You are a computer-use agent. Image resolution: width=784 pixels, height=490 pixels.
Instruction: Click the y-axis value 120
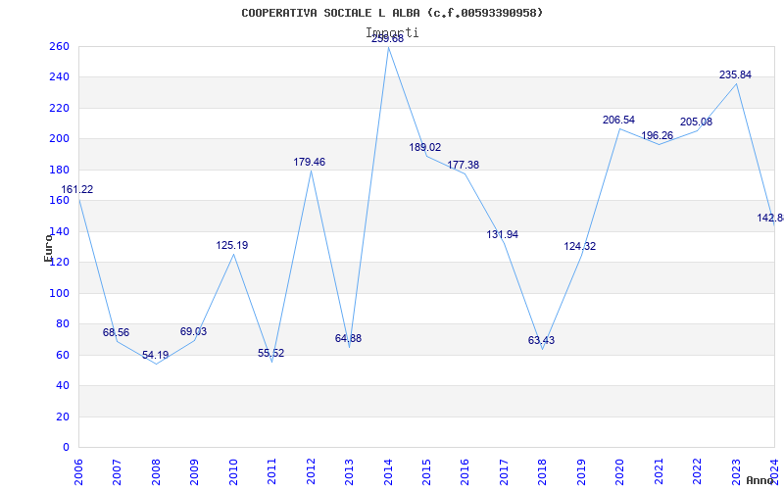pos(59,263)
